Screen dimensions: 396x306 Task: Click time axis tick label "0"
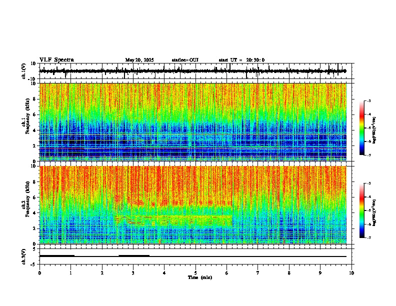point(39,273)
